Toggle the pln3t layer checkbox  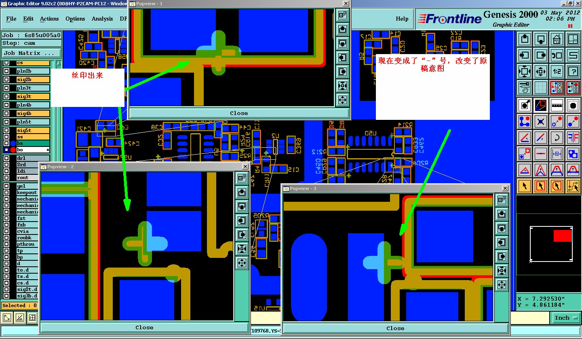point(6,88)
